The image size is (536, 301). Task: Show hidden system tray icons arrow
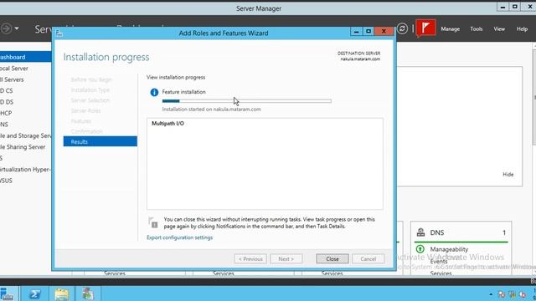pyautogui.click(x=491, y=294)
